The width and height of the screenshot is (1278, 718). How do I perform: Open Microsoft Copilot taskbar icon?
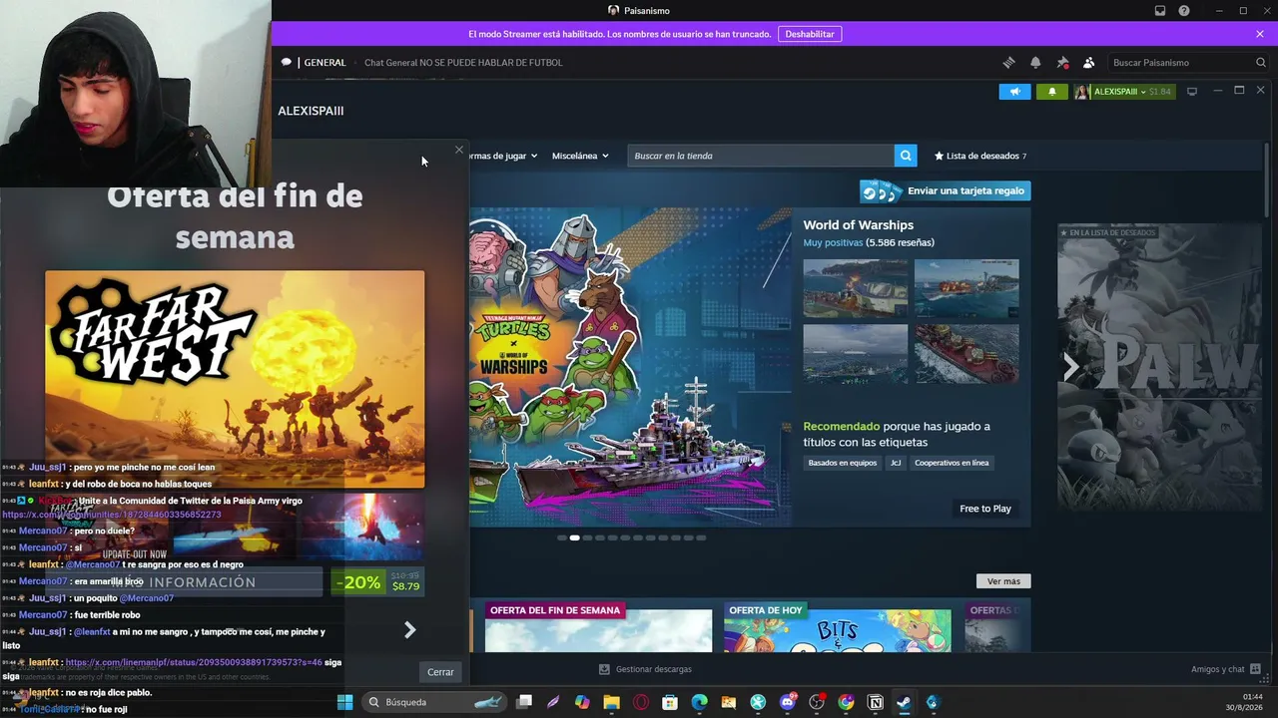click(x=582, y=702)
